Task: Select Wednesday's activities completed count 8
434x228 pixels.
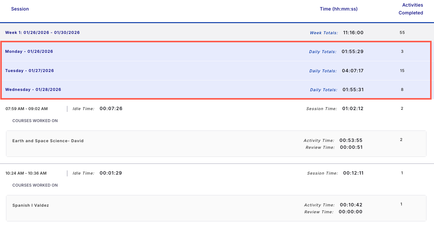Action: [x=402, y=89]
